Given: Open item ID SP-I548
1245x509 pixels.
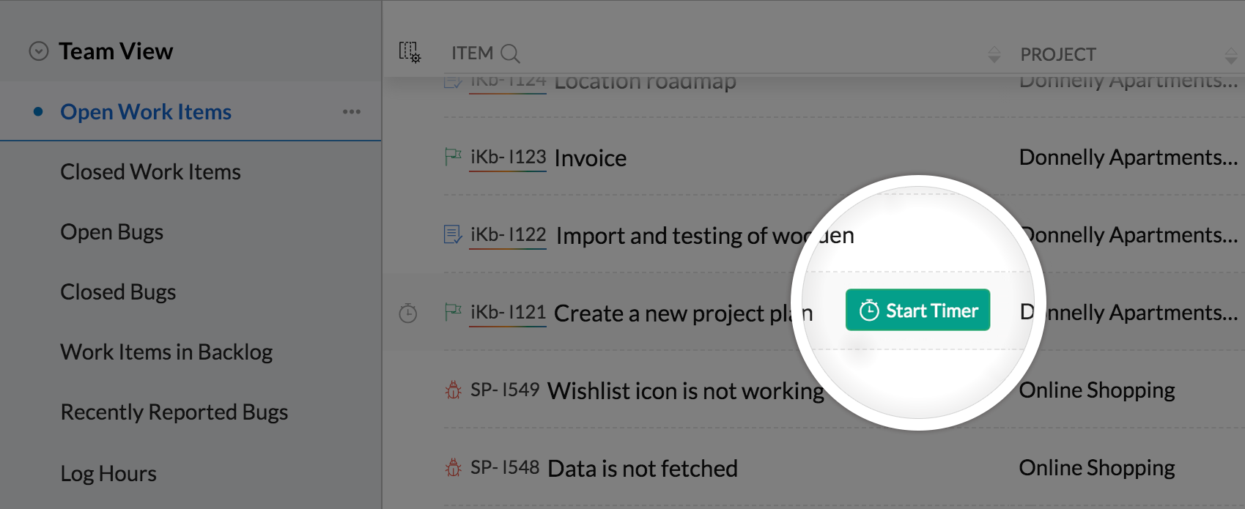Looking at the screenshot, I should [505, 467].
